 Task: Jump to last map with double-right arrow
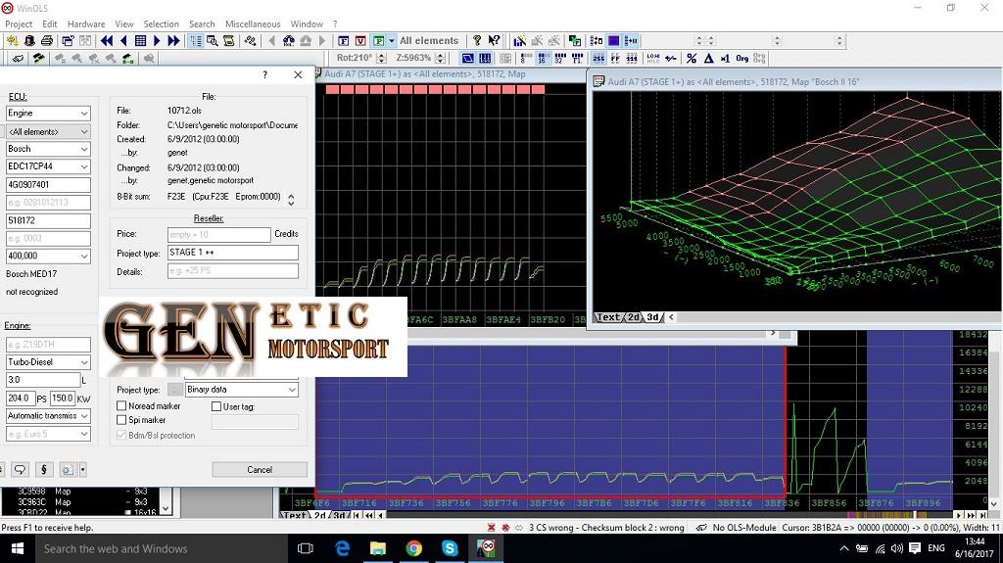173,41
